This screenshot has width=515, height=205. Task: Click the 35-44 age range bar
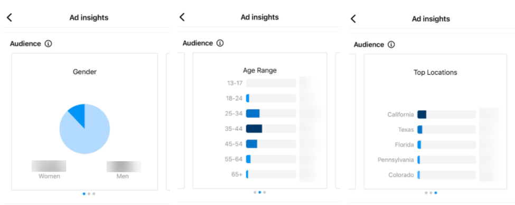click(x=271, y=129)
